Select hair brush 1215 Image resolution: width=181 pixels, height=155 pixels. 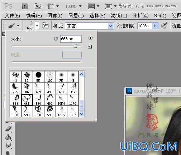61,111
